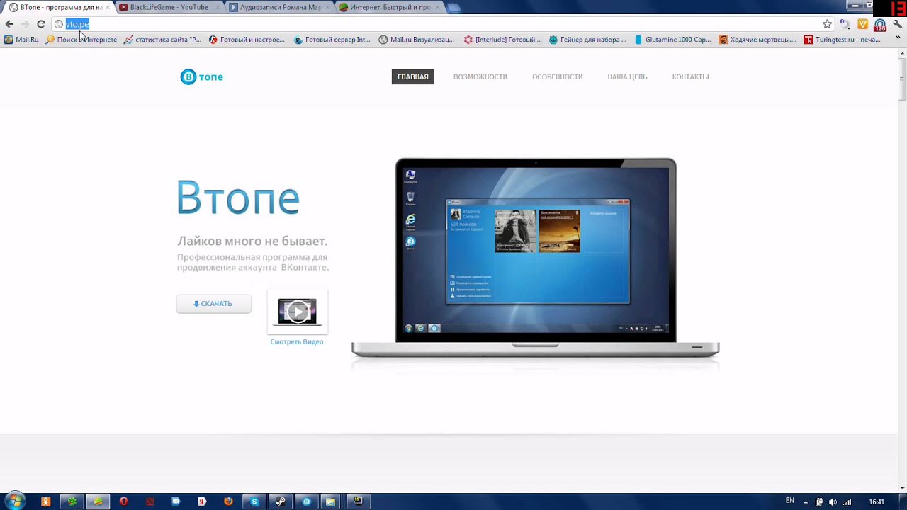Launch Yandex from the taskbar
This screenshot has width=907, height=510.
coord(202,501)
